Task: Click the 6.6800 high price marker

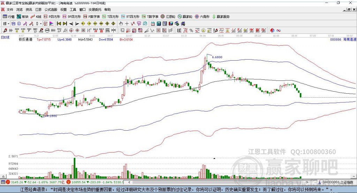Action: pyautogui.click(x=217, y=57)
